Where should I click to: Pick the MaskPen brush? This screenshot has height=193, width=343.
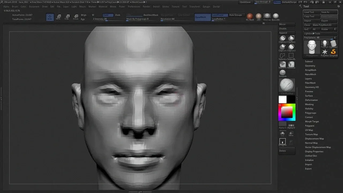click(283, 65)
